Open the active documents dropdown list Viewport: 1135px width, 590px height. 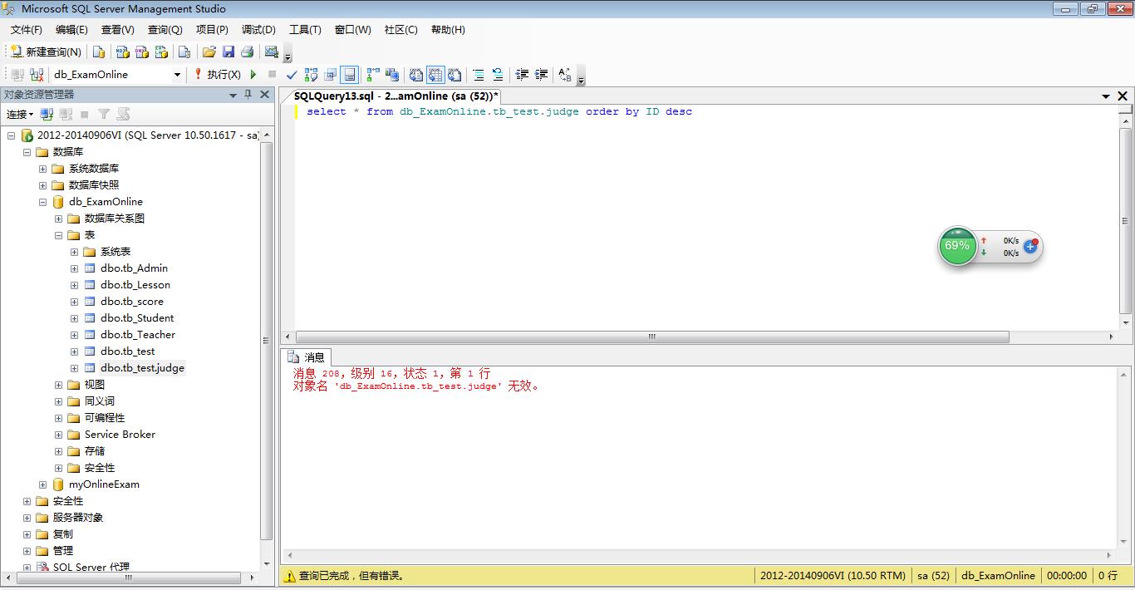pos(1106,96)
